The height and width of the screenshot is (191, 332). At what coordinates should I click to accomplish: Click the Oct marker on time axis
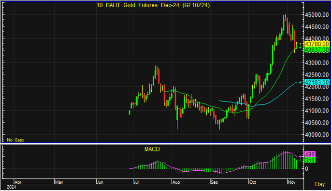coord(253,182)
